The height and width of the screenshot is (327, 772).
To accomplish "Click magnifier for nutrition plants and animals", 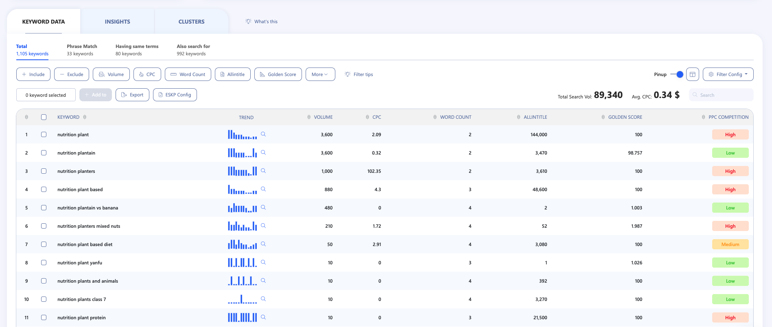I will tap(263, 281).
